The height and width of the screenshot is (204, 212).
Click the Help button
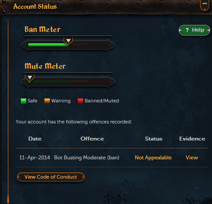pyautogui.click(x=194, y=30)
